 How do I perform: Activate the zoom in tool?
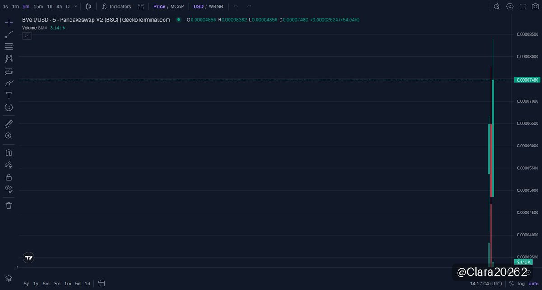tap(9, 136)
